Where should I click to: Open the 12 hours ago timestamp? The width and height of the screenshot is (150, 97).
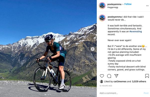pos(106,86)
